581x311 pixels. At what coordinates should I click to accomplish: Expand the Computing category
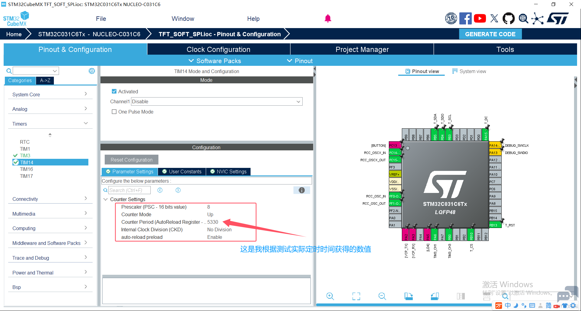click(50, 228)
